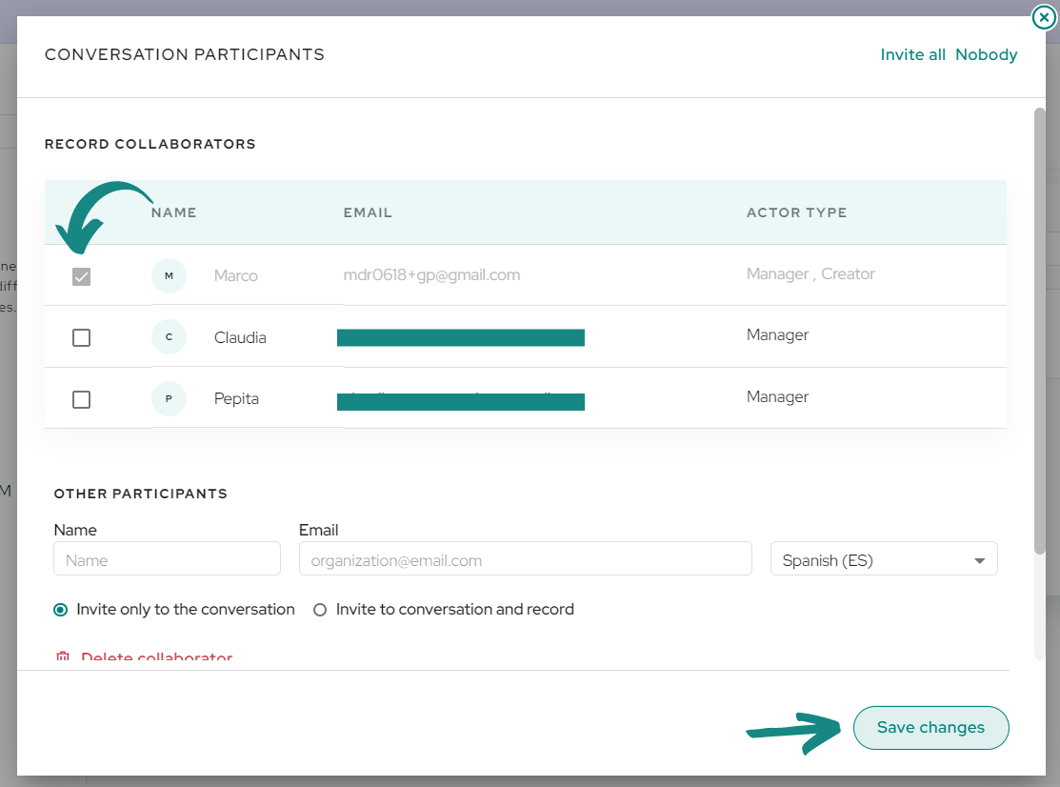Viewport: 1060px width, 787px height.
Task: Select Invite to conversation and record
Action: [320, 610]
